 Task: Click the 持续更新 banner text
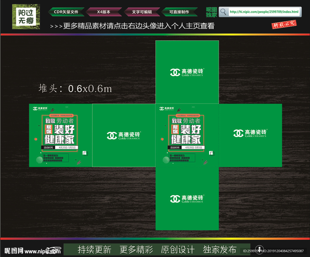[94, 249]
